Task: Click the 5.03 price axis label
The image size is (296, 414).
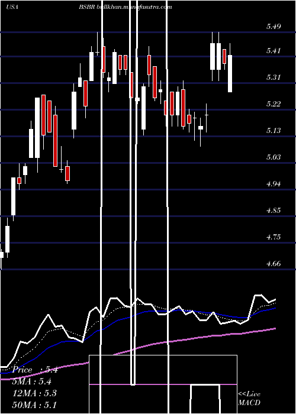Action: [x=274, y=157]
